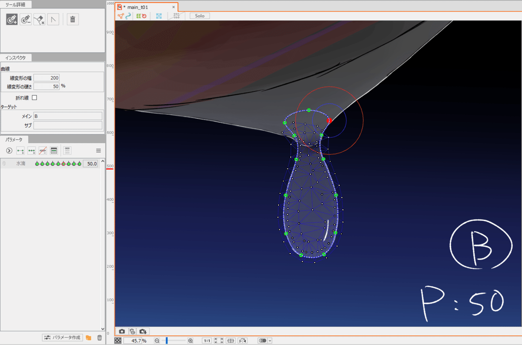Switch to the インスペクタ tab

(x=16, y=57)
